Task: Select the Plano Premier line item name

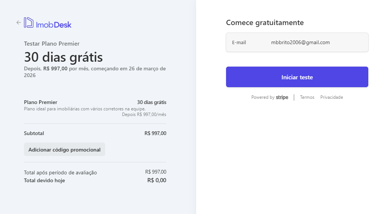Action: (x=40, y=102)
